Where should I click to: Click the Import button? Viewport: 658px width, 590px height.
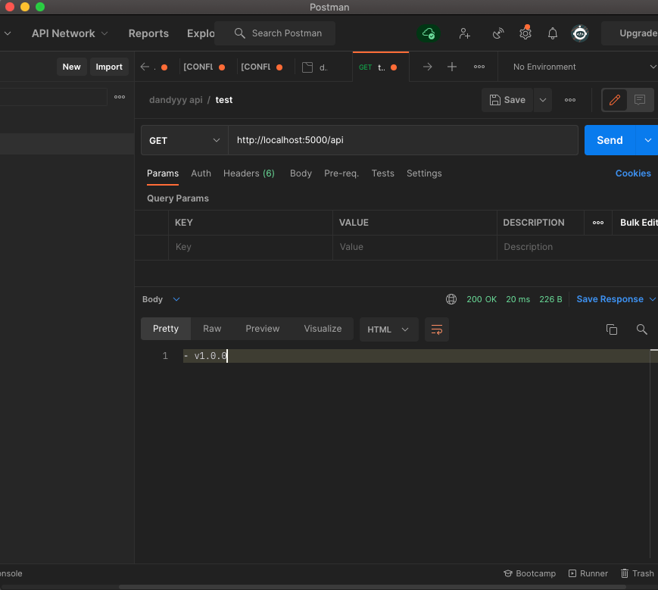[x=109, y=67]
